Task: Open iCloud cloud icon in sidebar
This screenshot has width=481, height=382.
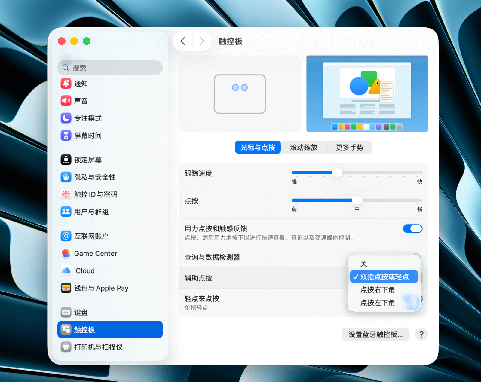Action: coord(66,271)
